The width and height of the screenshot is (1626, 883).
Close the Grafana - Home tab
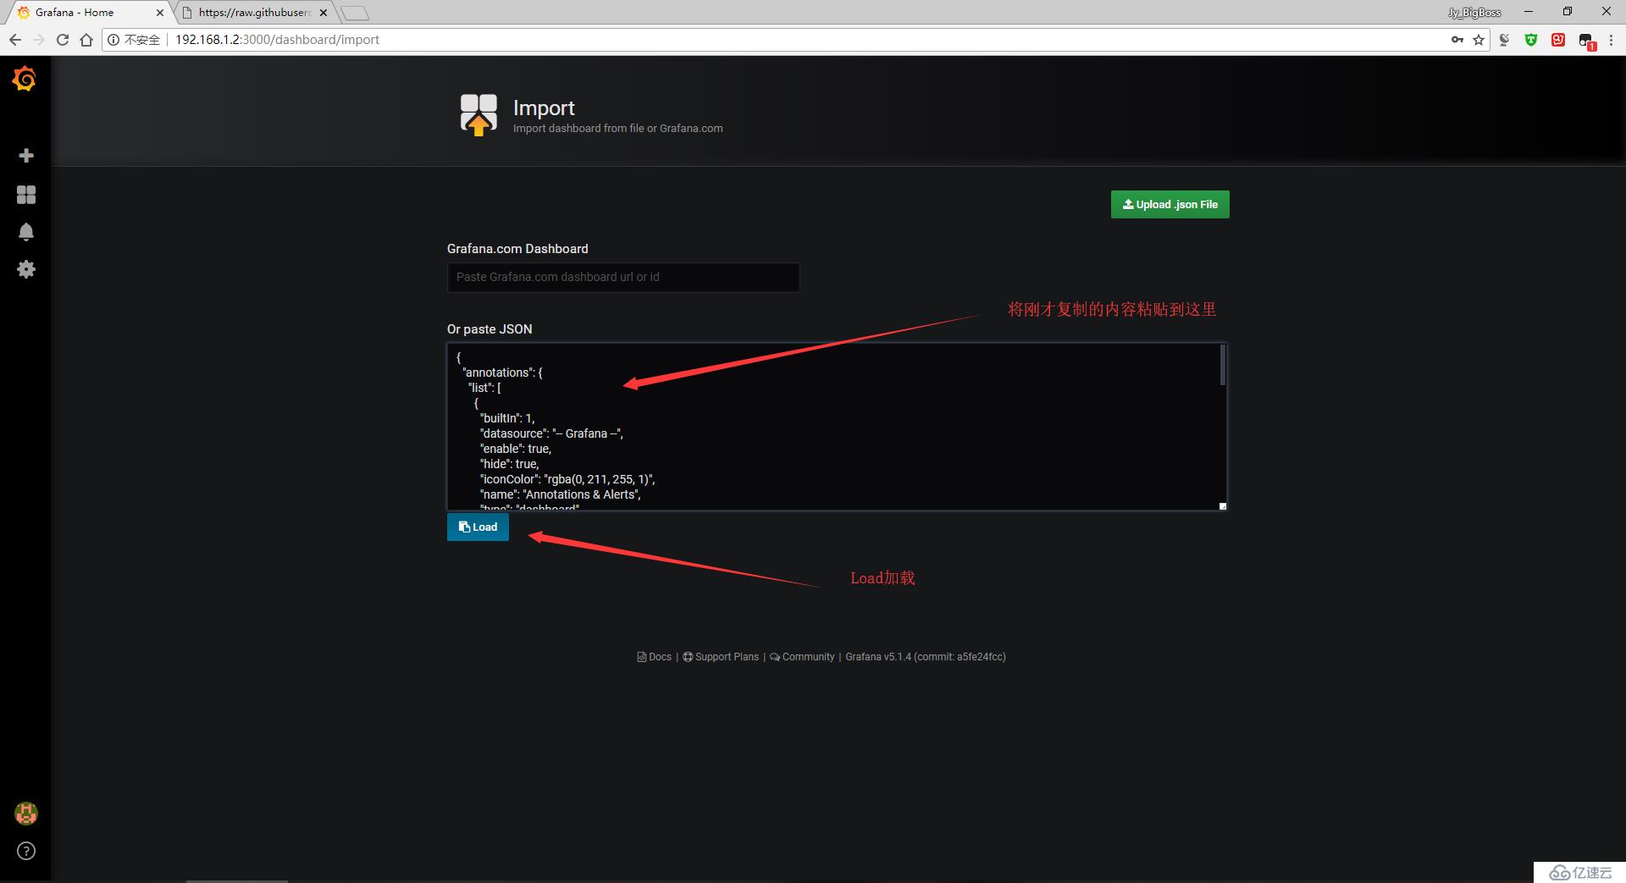[x=159, y=13]
